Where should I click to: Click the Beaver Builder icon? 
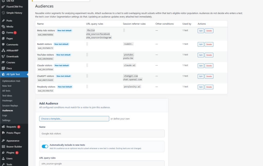click(x=3, y=147)
